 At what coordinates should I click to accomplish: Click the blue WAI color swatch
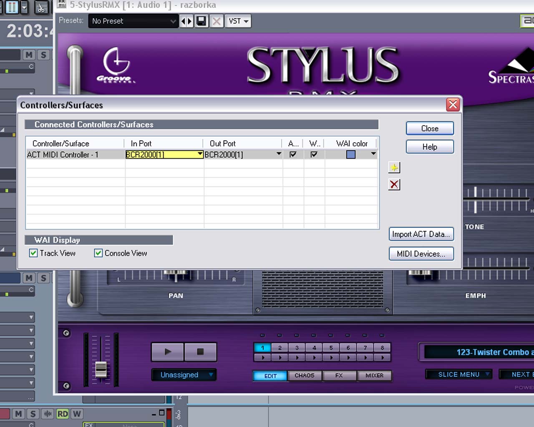[351, 154]
